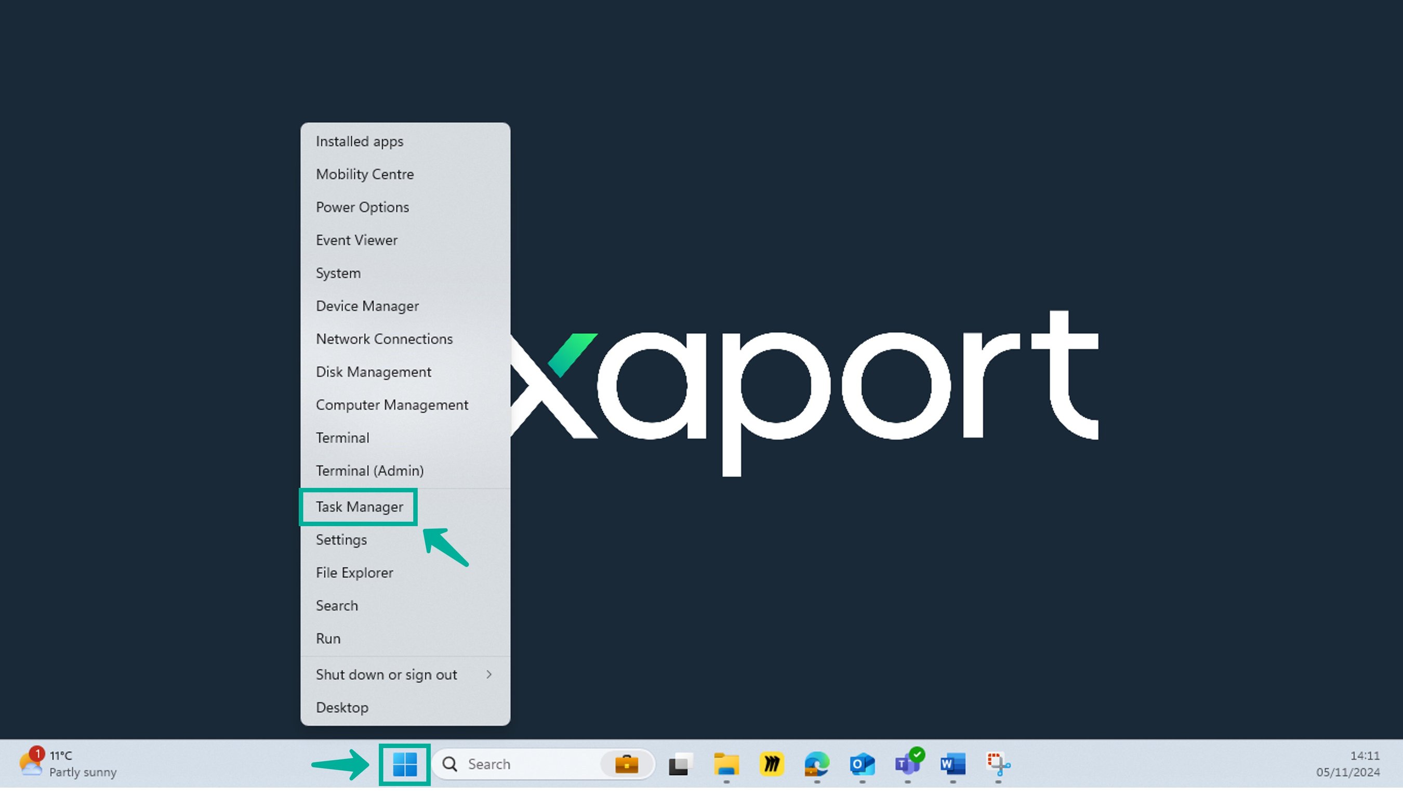Screen dimensions: 1403x794
Task: Open Event Viewer
Action: [356, 240]
